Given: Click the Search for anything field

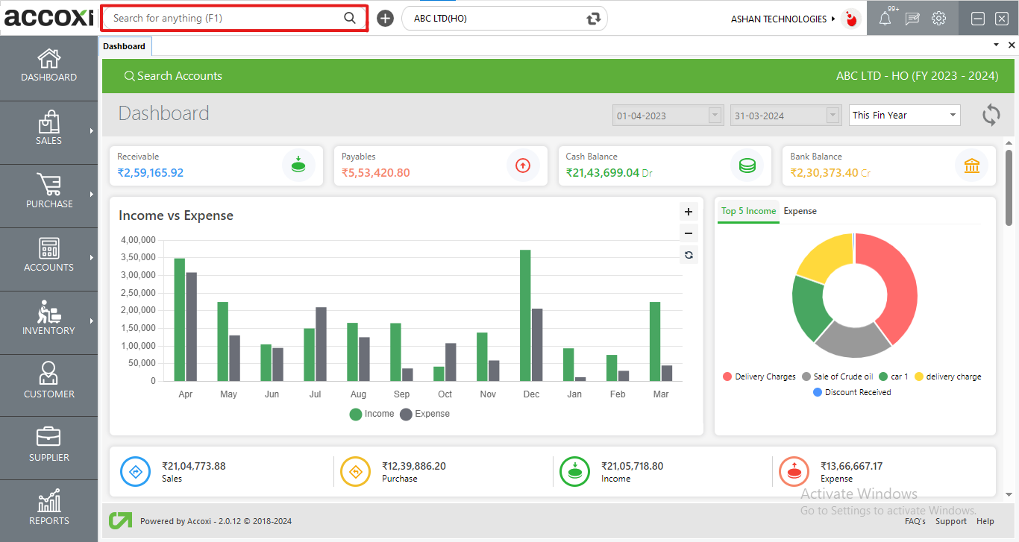Looking at the screenshot, I should 226,19.
